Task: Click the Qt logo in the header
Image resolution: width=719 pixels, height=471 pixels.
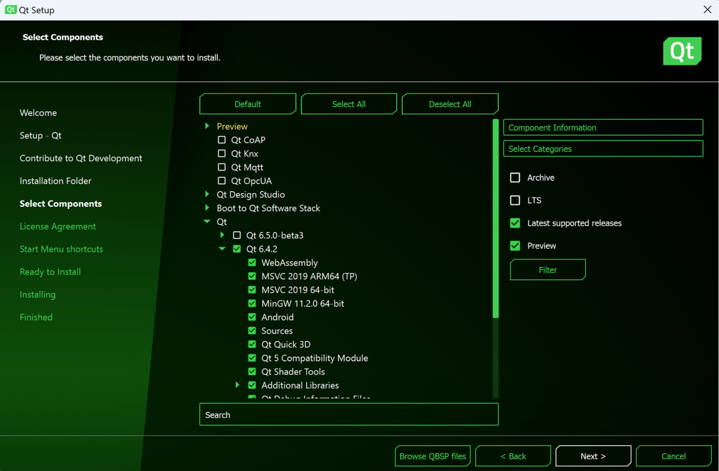Action: click(682, 51)
